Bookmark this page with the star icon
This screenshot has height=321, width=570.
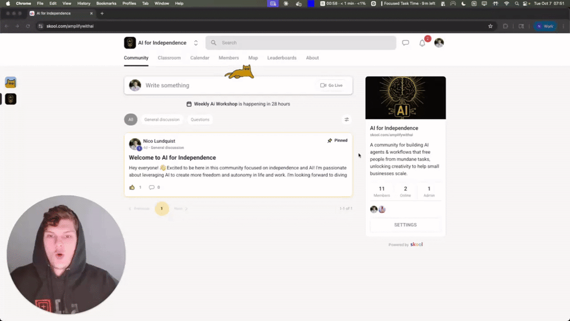[490, 26]
